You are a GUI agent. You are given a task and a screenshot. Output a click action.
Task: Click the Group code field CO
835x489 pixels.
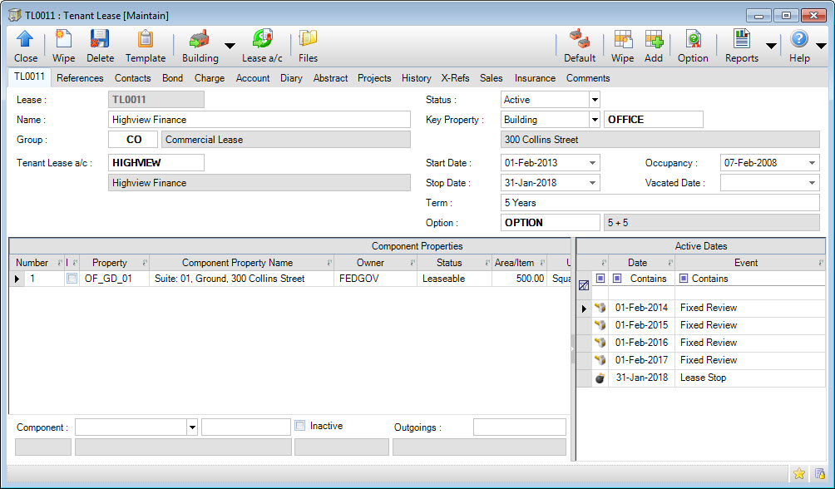tap(133, 140)
